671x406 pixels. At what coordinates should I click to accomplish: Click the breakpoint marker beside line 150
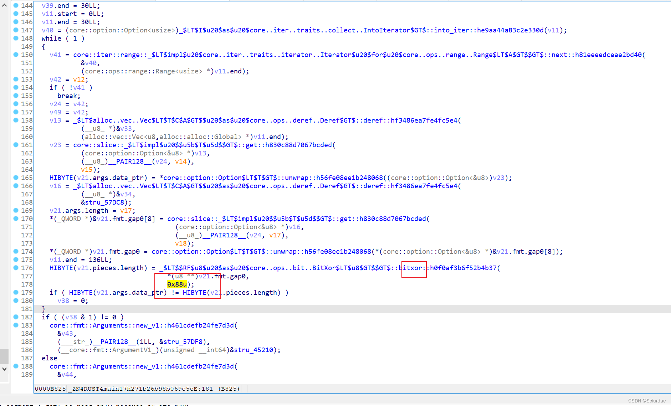click(x=16, y=55)
